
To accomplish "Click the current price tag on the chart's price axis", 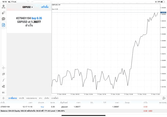I will 163,13.
